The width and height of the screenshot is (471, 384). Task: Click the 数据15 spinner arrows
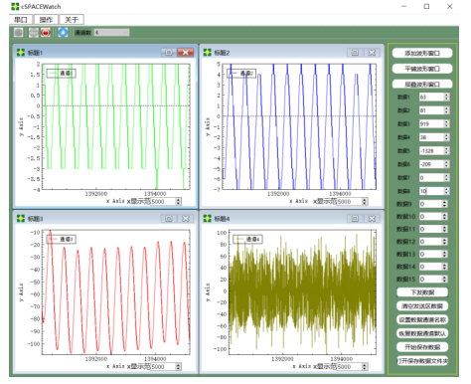point(444,280)
